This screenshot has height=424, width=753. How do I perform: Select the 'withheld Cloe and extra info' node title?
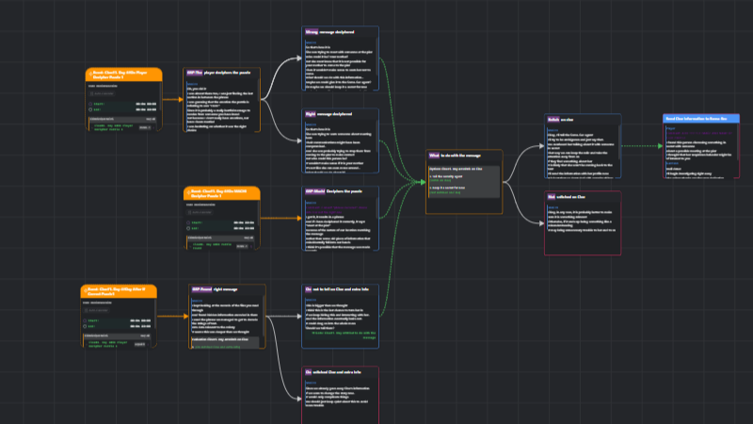coord(337,372)
